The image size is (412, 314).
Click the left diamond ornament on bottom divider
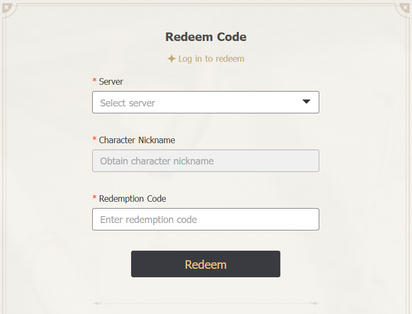(98, 303)
